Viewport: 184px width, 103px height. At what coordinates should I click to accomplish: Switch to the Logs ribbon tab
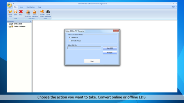click(22, 7)
